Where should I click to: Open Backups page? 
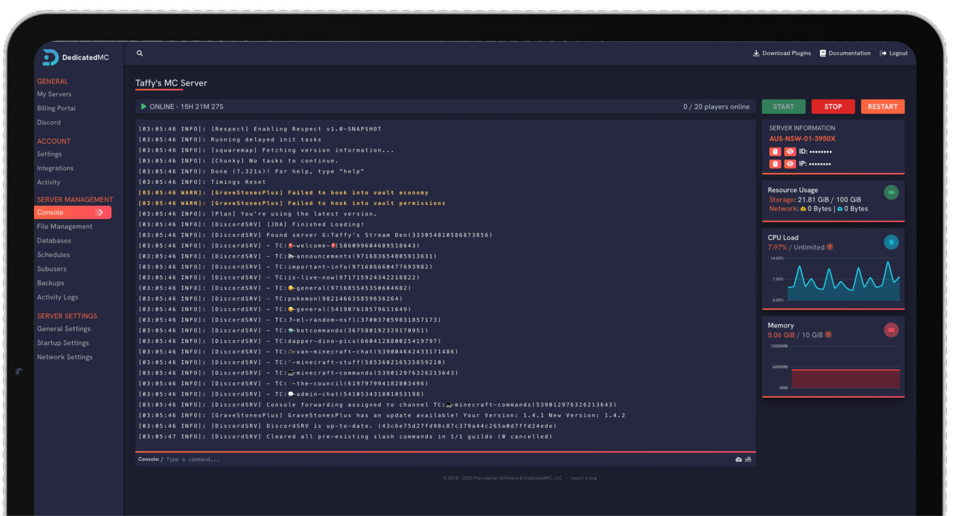pos(50,283)
